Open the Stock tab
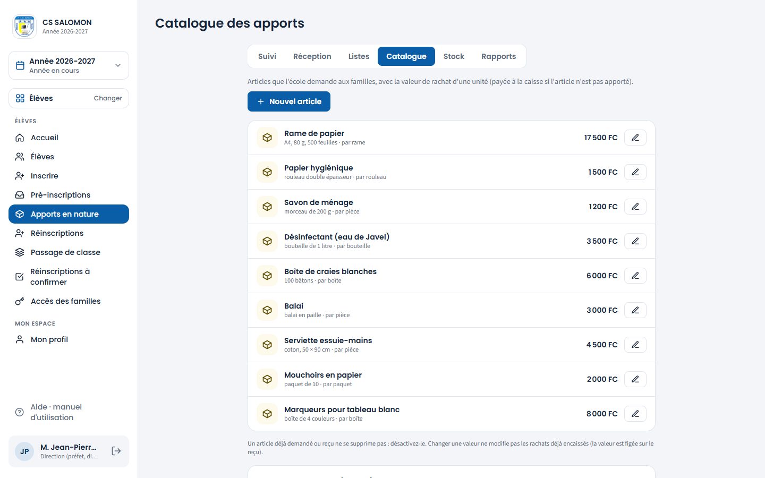This screenshot has width=765, height=478. click(x=454, y=56)
